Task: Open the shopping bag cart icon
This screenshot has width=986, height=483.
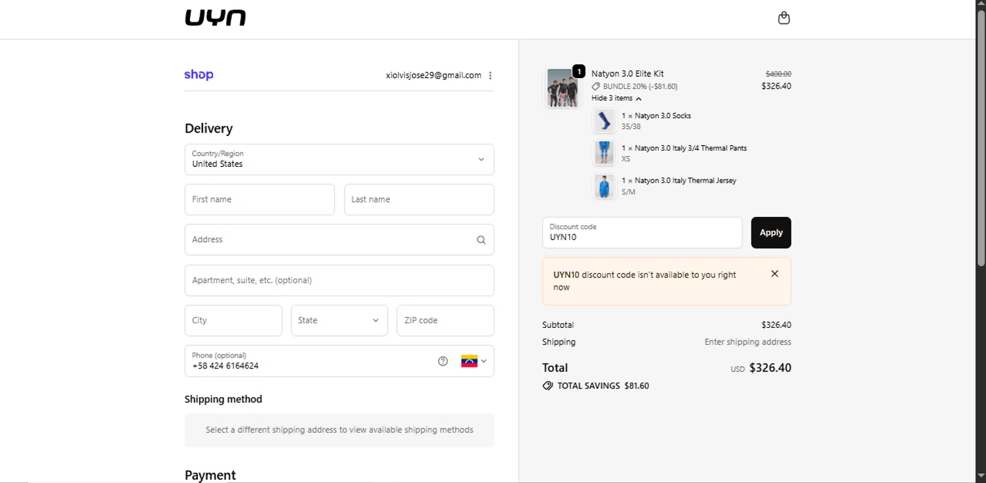Action: click(784, 18)
